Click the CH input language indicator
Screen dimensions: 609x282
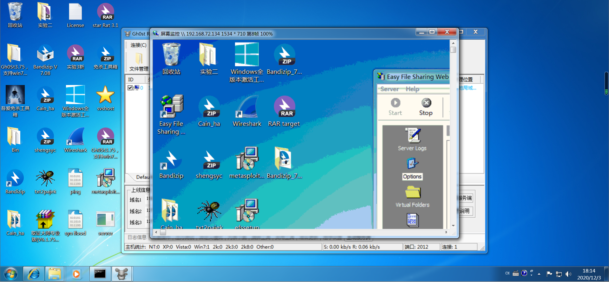pyautogui.click(x=507, y=273)
